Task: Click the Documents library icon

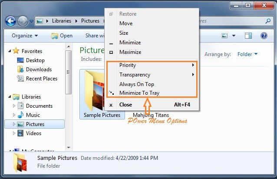Action: tap(20, 106)
